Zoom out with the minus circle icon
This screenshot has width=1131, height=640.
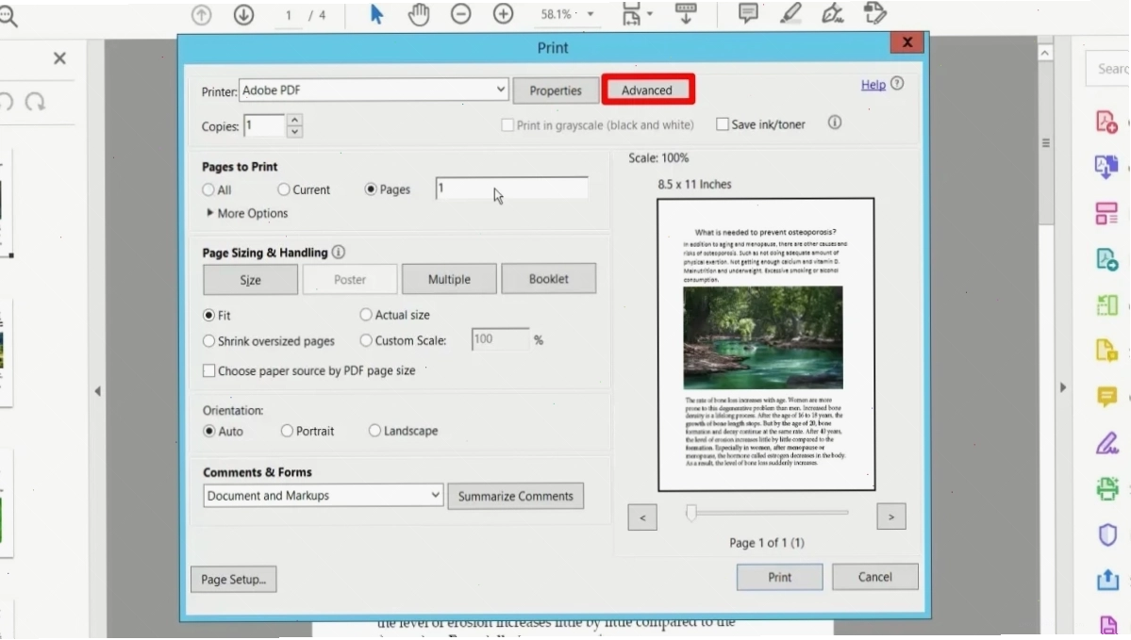pyautogui.click(x=461, y=14)
